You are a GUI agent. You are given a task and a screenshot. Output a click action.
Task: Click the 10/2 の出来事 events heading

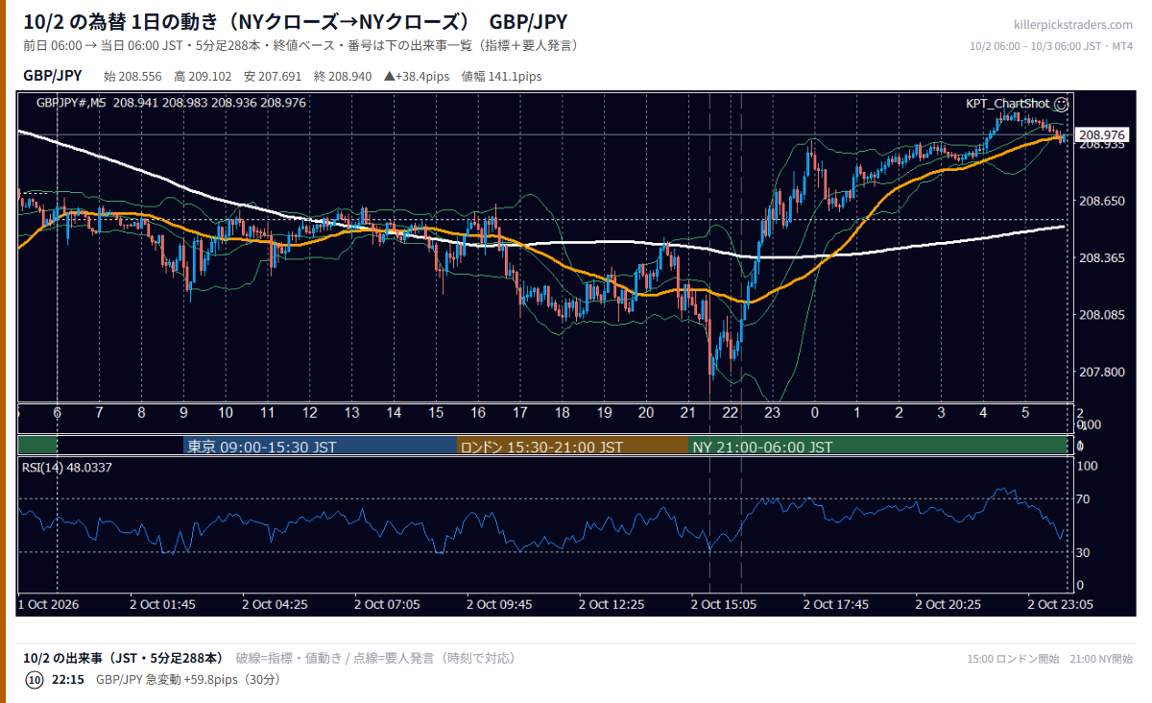(123, 658)
